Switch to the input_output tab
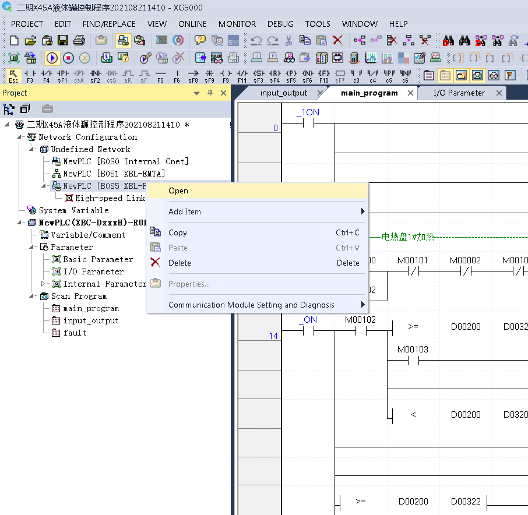This screenshot has height=515, width=528. coord(283,93)
